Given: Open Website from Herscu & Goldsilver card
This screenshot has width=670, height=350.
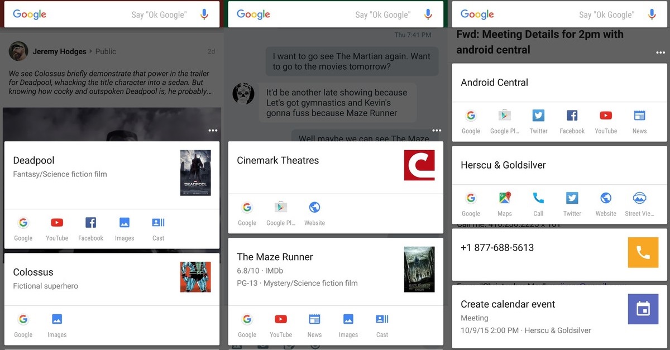Looking at the screenshot, I should pyautogui.click(x=606, y=204).
